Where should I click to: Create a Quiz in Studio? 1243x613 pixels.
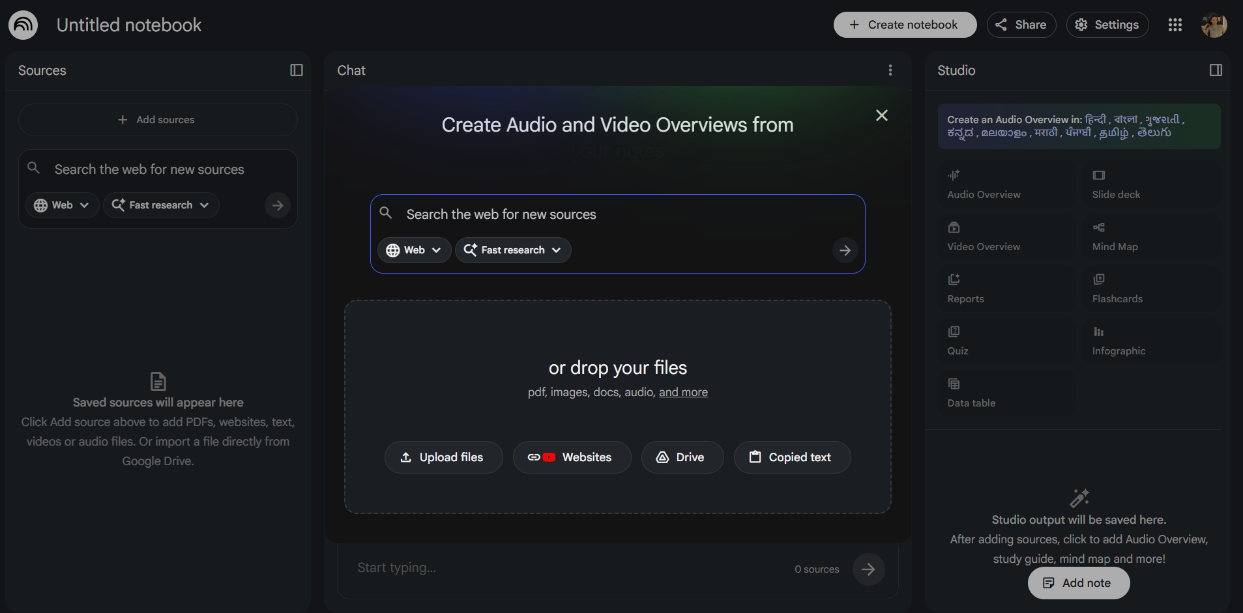(x=1006, y=341)
